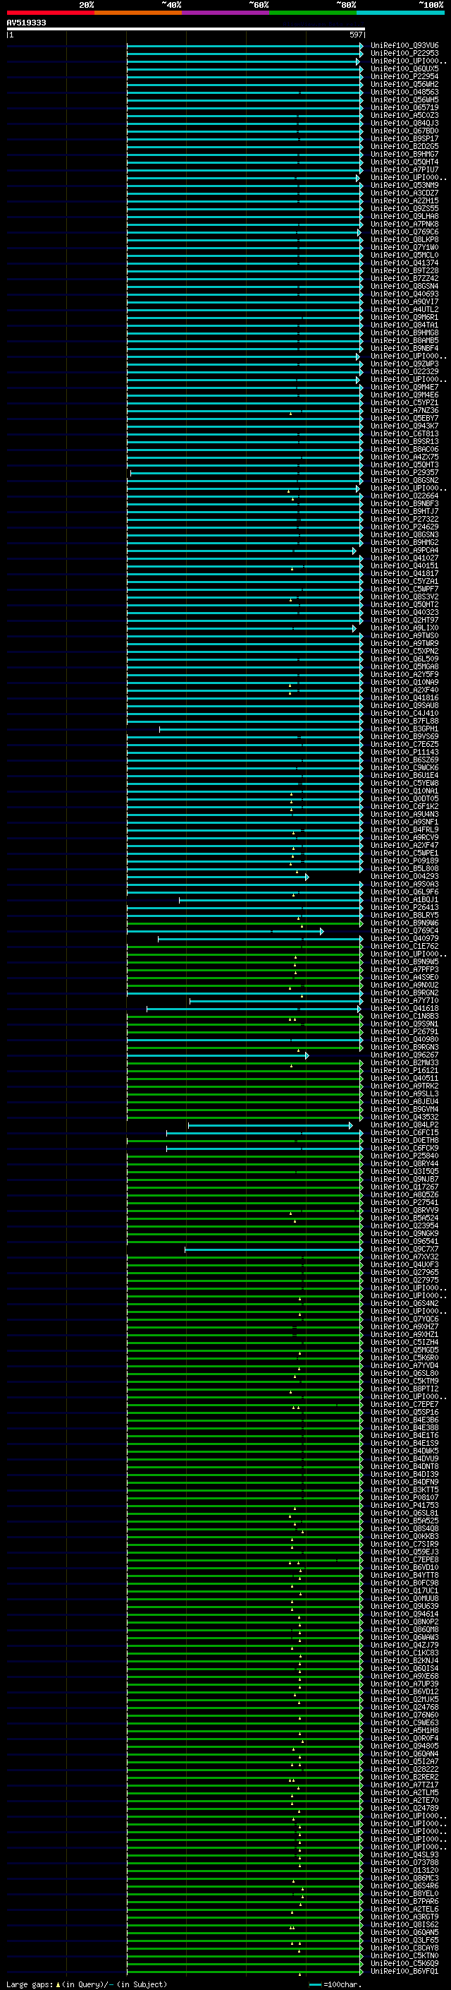Click the UniRef100_A3RGT9 label
The height and width of the screenshot is (1990, 451).
click(404, 1917)
